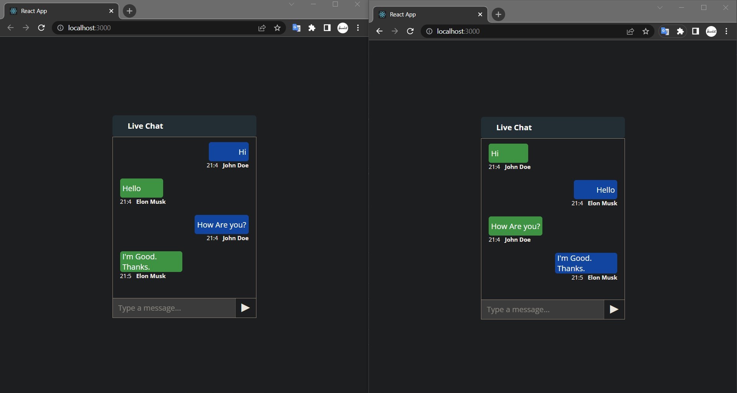Open the tab search dropdown arrow
Screen dimensions: 737x393
292,4
